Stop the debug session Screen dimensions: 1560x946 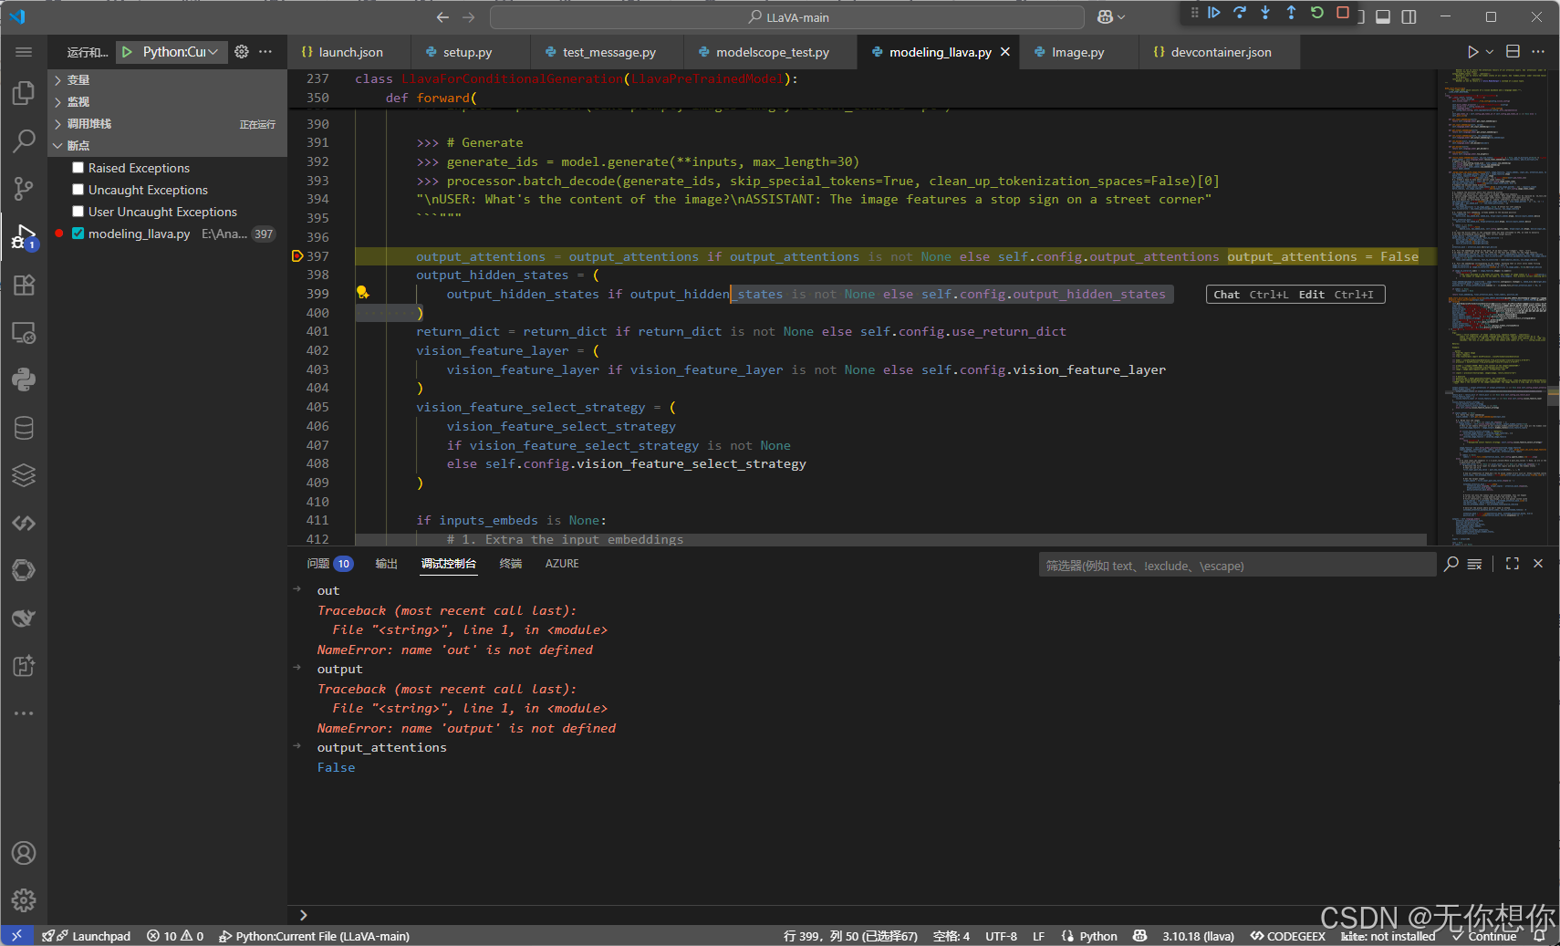point(1342,13)
